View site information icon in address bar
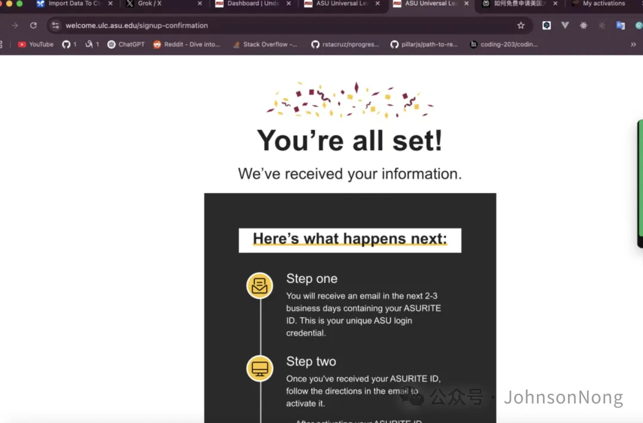 (55, 26)
